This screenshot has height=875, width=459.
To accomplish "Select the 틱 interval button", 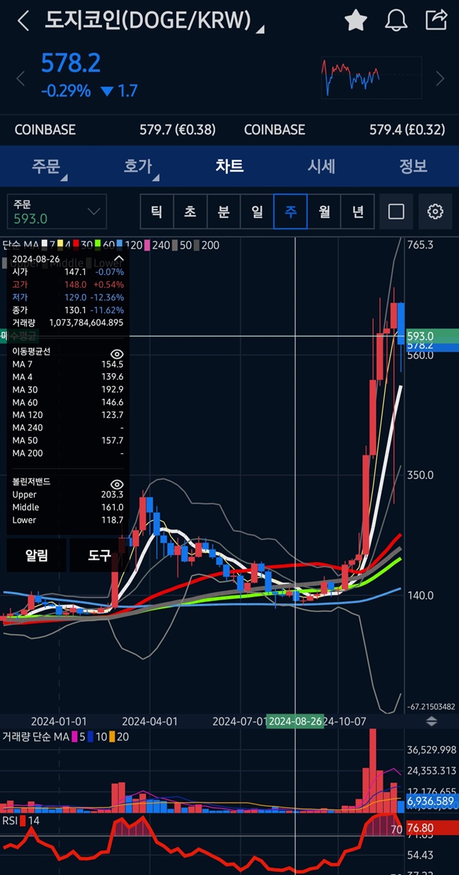I will tap(156, 212).
